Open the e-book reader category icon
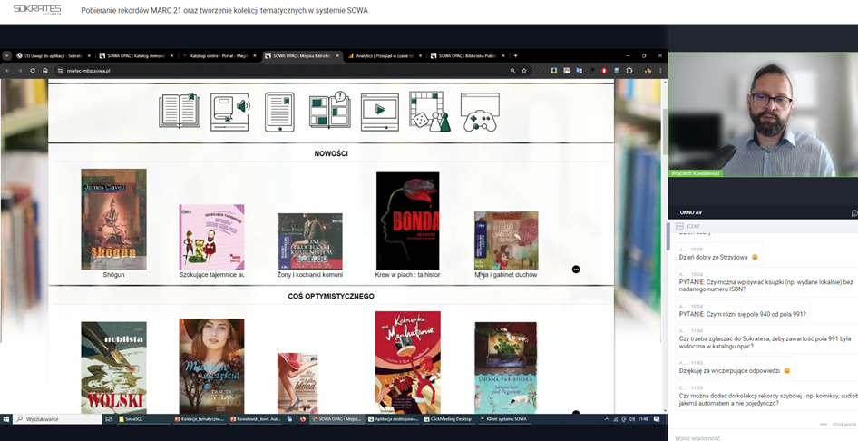The width and height of the screenshot is (858, 441). 279,112
